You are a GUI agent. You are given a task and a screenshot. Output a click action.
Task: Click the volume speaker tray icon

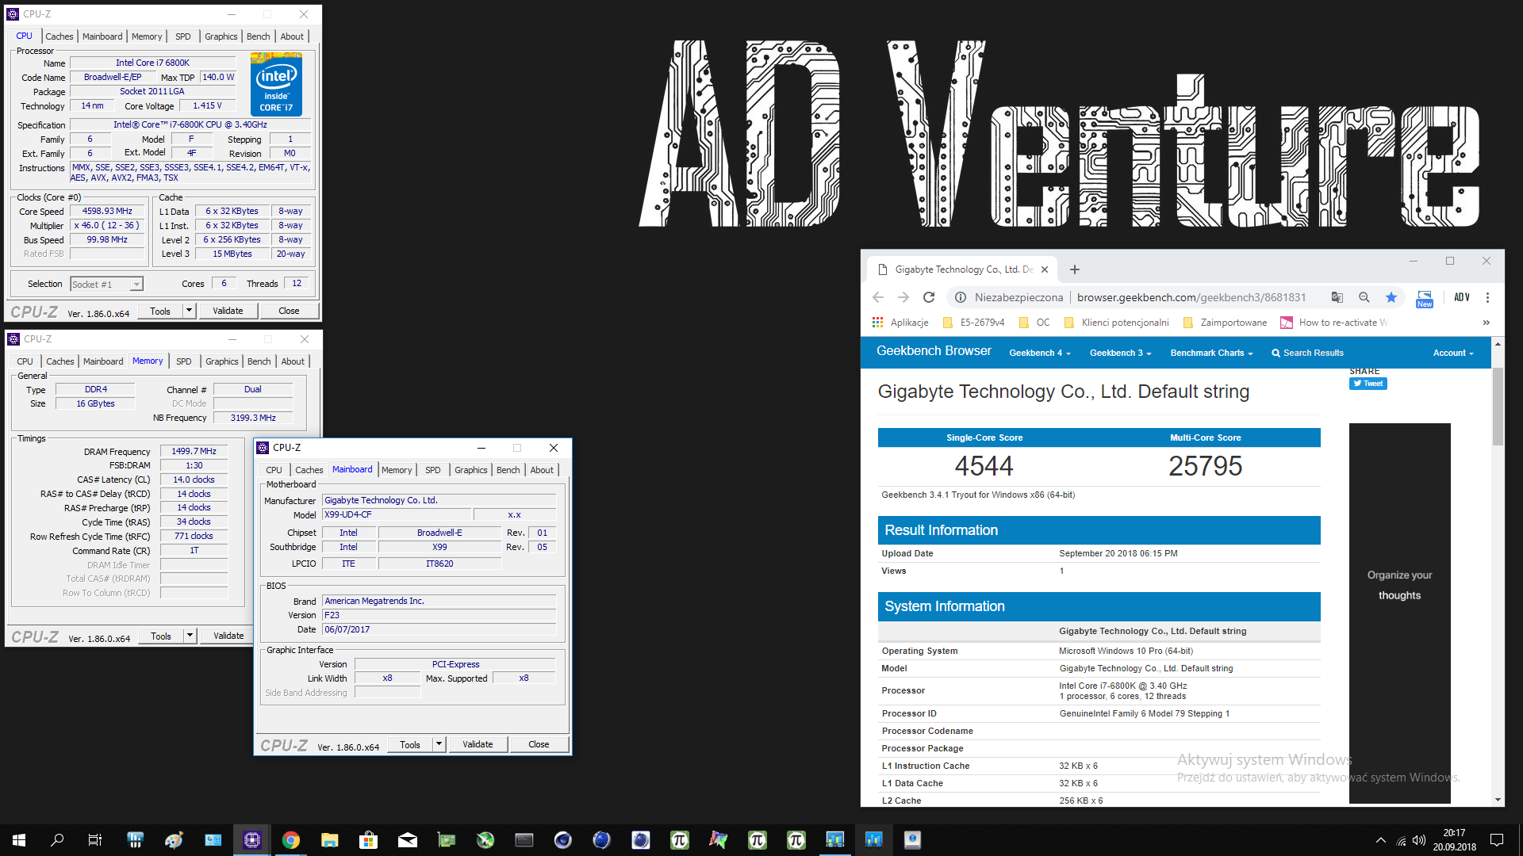(x=1419, y=840)
